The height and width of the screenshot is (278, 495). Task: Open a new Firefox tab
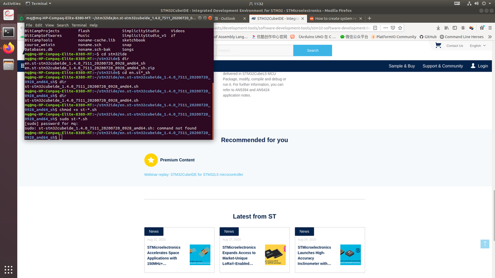[369, 18]
